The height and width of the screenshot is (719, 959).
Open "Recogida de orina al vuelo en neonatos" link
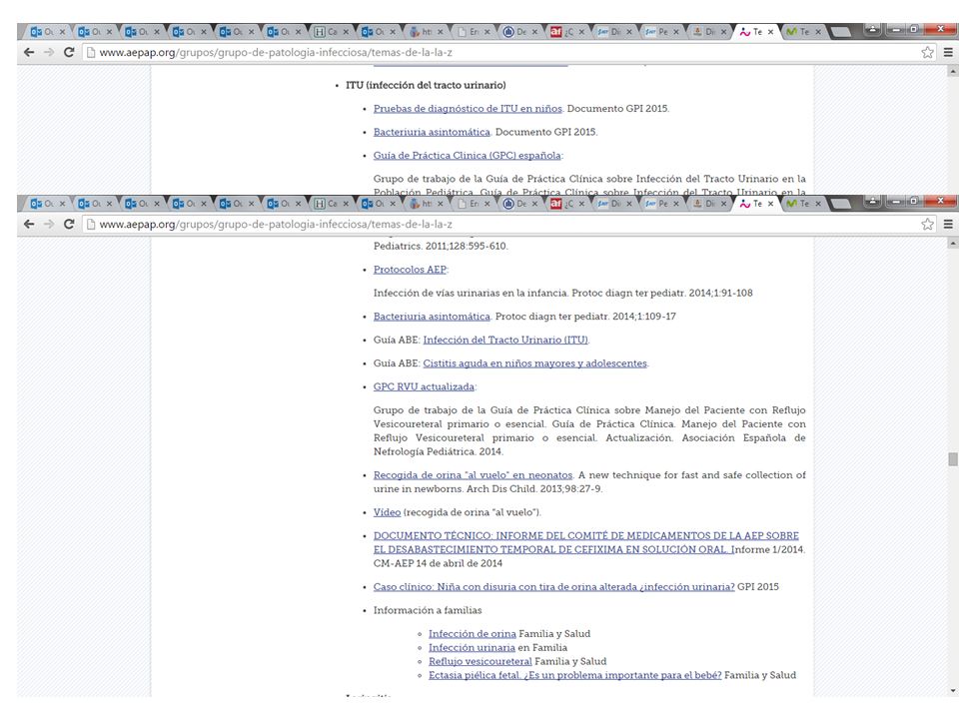point(473,475)
